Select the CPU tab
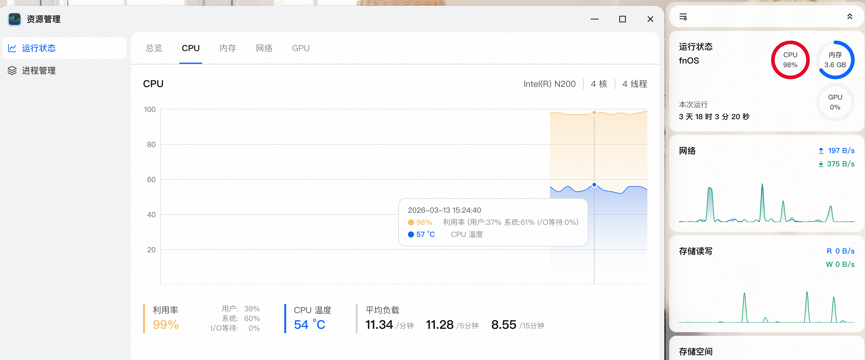865x360 pixels. click(190, 48)
